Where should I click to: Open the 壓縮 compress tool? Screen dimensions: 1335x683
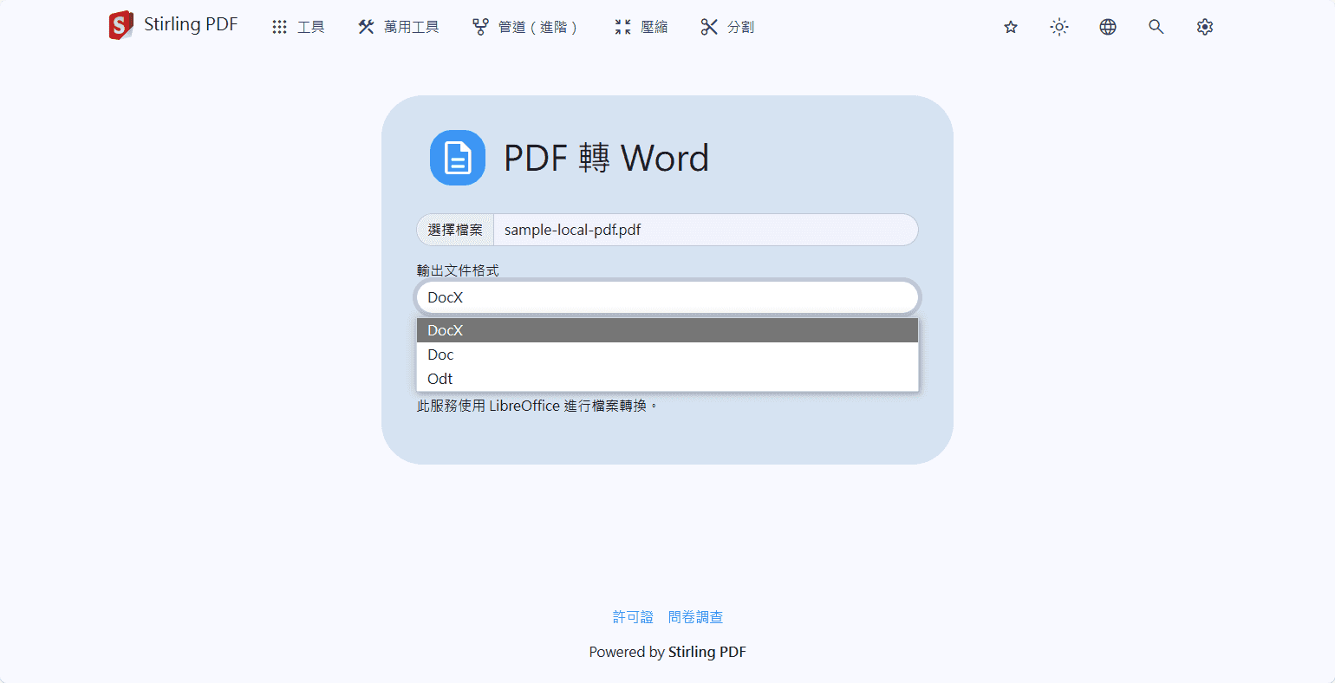pos(641,27)
